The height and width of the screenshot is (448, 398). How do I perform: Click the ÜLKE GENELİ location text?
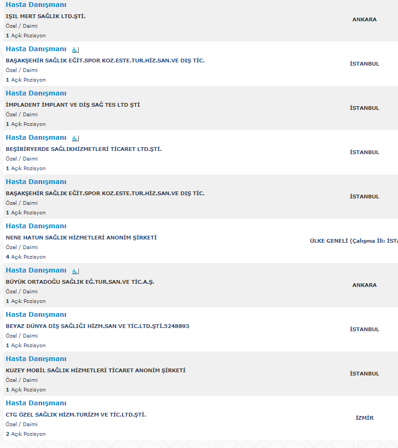[x=353, y=241]
